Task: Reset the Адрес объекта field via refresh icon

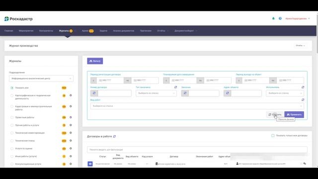Action: point(228,93)
